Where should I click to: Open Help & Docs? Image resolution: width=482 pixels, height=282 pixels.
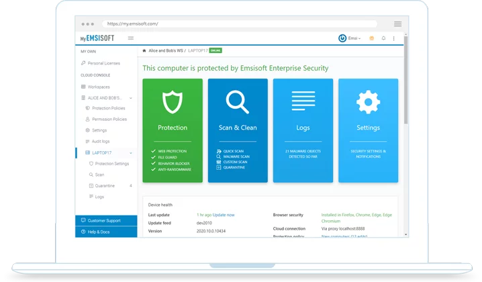pyautogui.click(x=106, y=232)
